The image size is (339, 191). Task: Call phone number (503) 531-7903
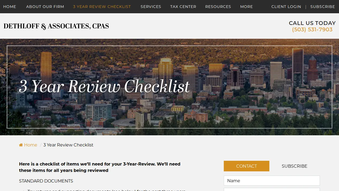[x=312, y=29]
